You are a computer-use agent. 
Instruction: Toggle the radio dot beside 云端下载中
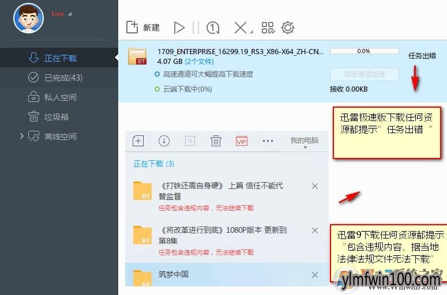click(x=157, y=89)
